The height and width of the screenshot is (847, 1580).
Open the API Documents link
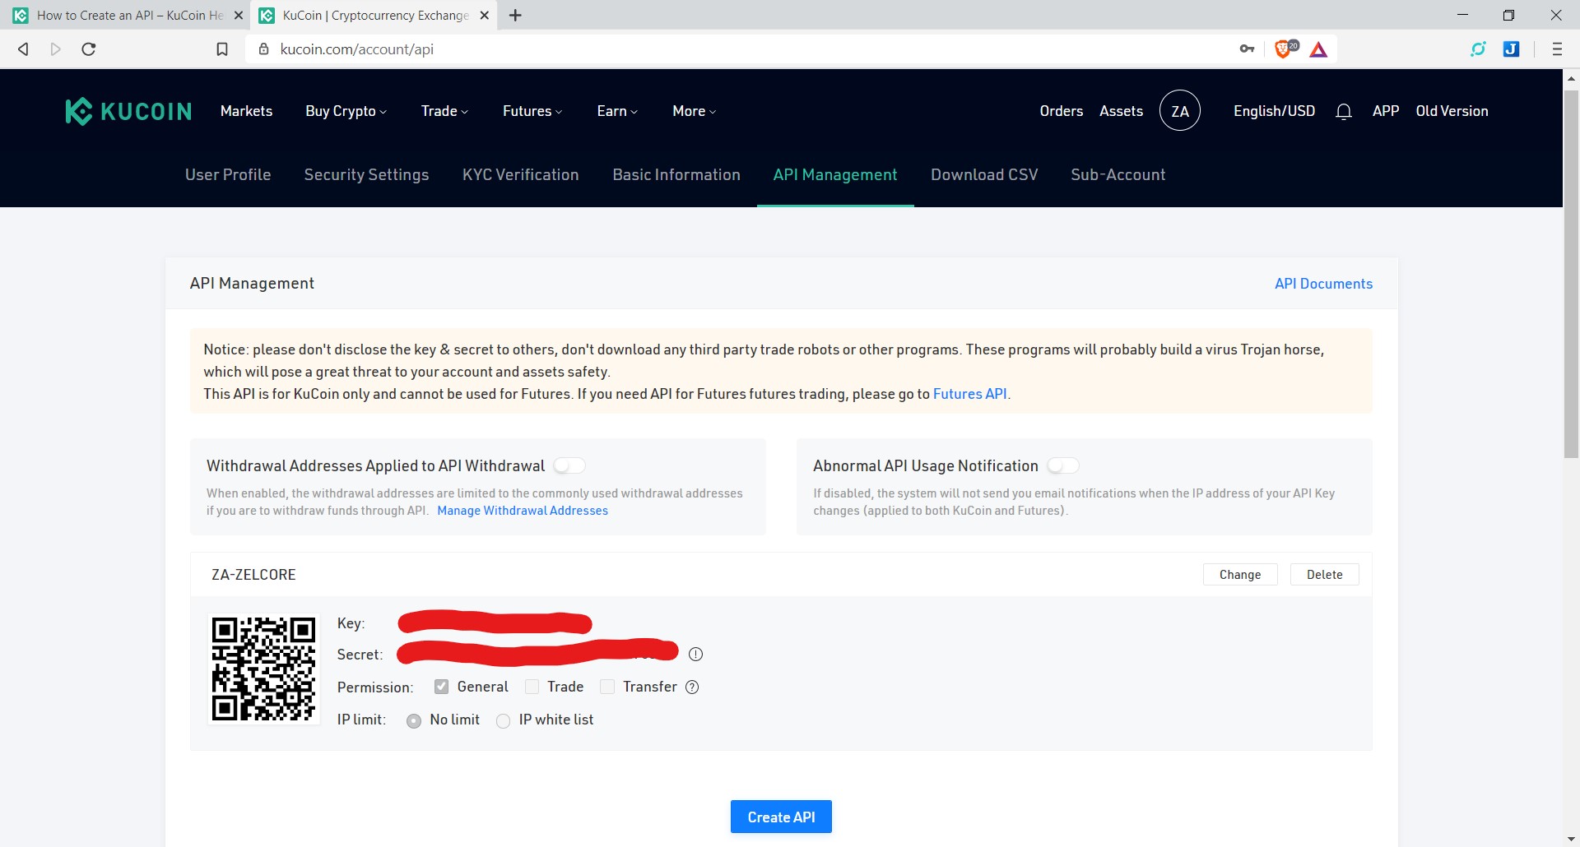[1323, 284]
